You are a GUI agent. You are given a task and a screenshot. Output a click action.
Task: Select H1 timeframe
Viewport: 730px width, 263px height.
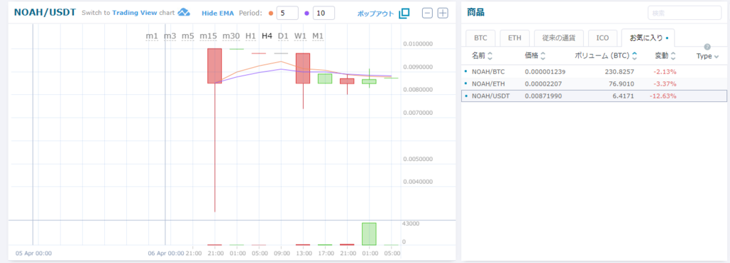click(x=250, y=36)
